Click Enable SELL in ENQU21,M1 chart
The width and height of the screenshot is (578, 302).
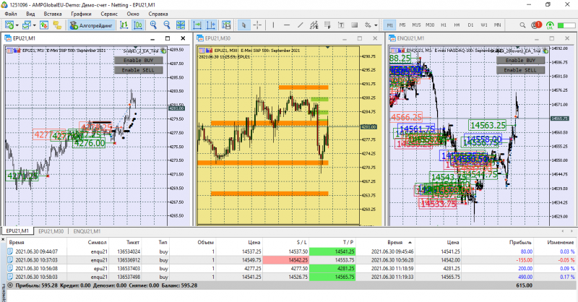pos(520,69)
